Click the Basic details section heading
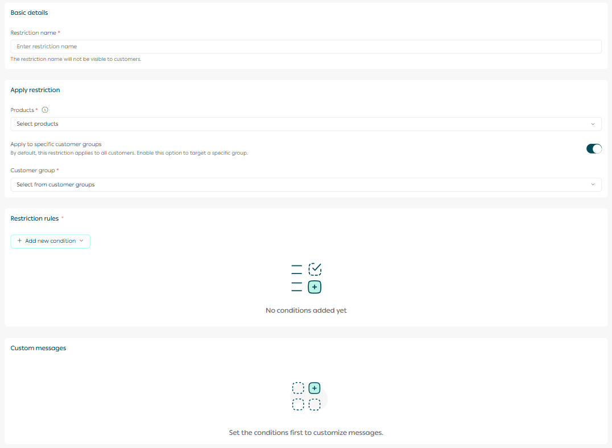 (29, 13)
